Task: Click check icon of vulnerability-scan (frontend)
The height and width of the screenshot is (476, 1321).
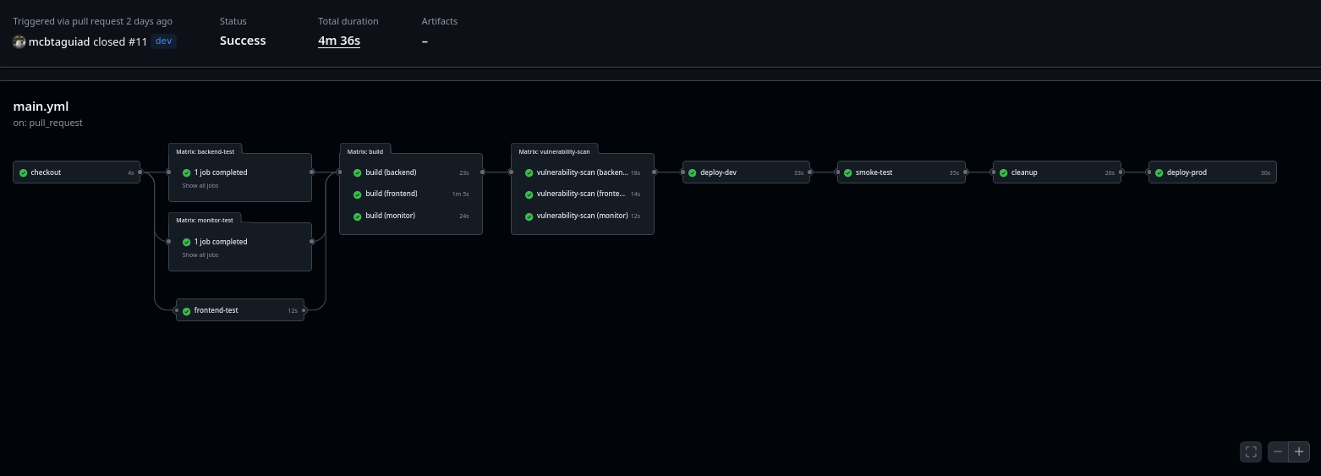Action: tap(529, 194)
